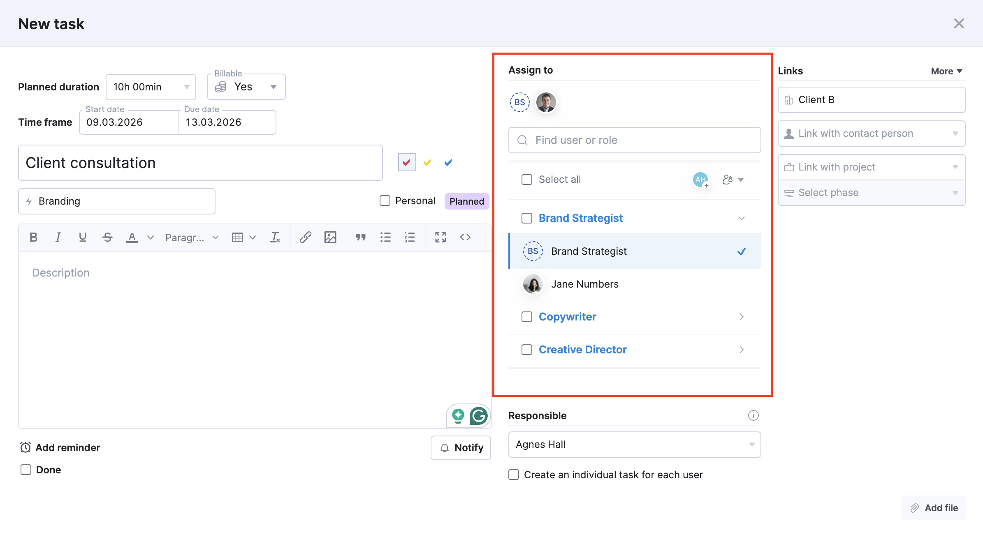Click the Creative Director role link

click(582, 350)
